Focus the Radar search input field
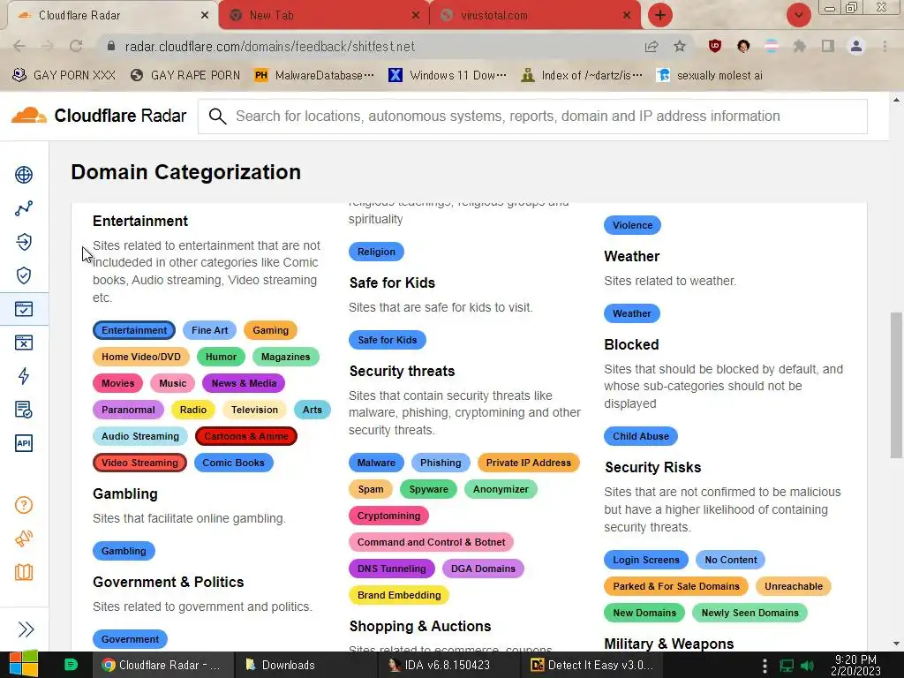904x678 pixels. 532,117
